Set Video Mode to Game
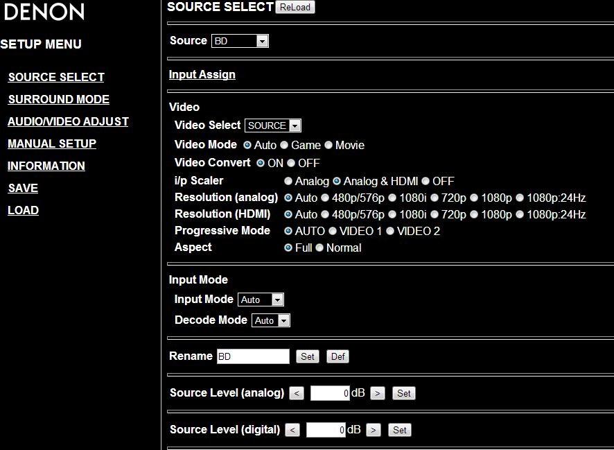 pyautogui.click(x=284, y=145)
